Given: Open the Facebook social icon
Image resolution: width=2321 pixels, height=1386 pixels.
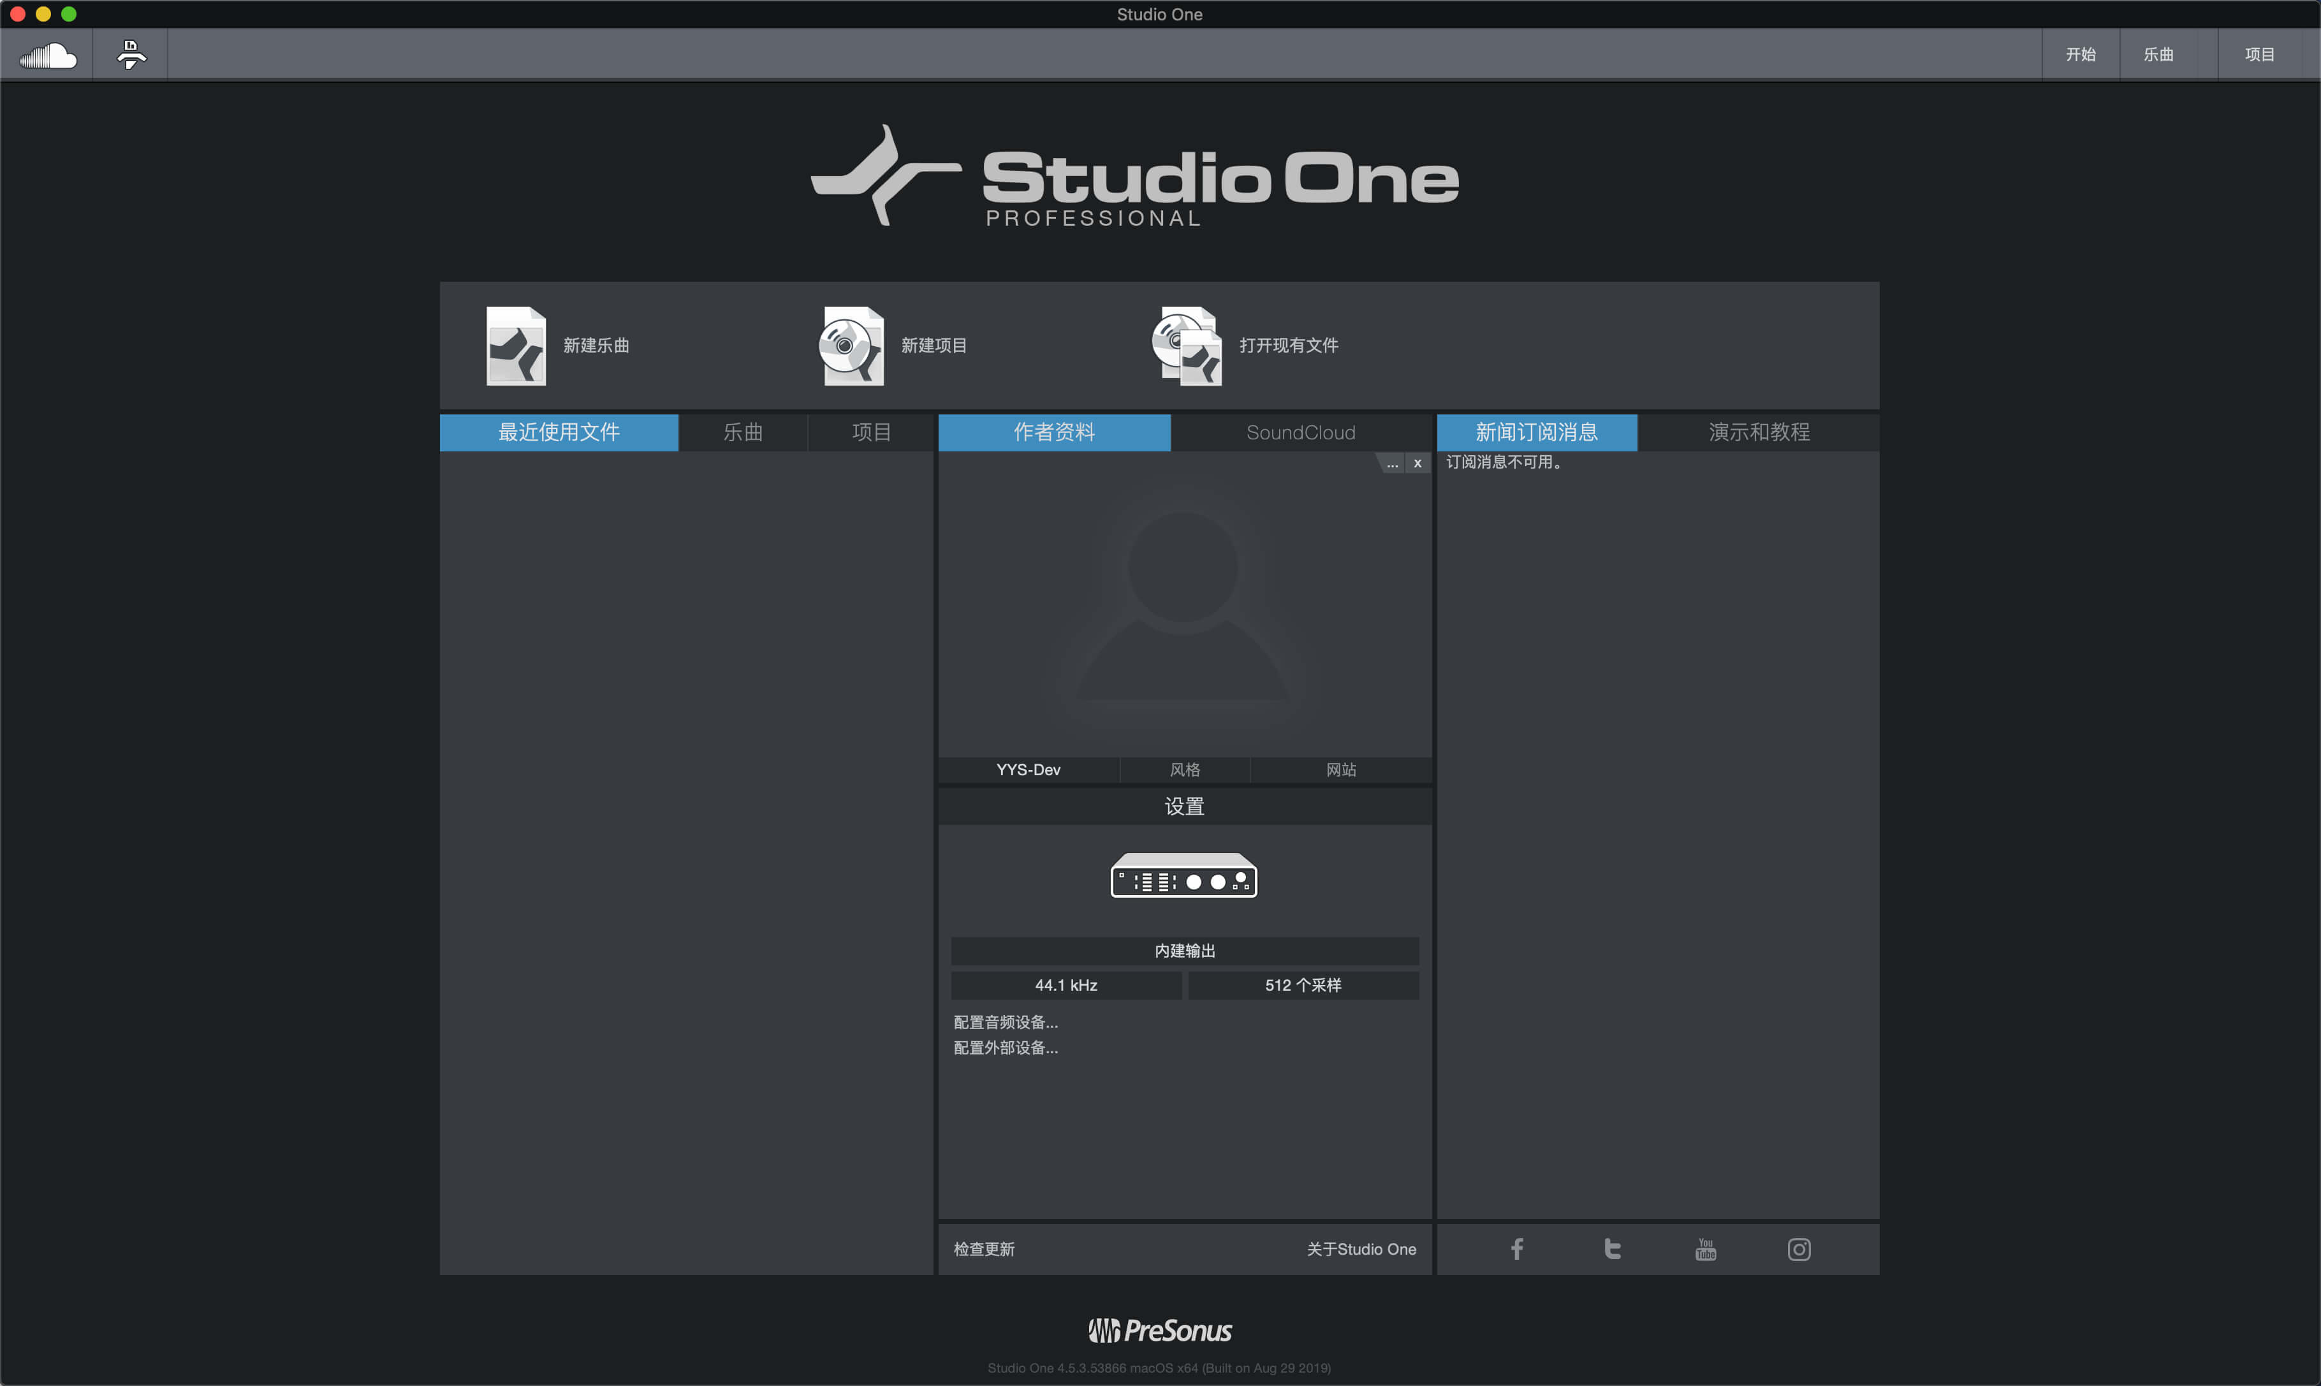Looking at the screenshot, I should pyautogui.click(x=1517, y=1249).
